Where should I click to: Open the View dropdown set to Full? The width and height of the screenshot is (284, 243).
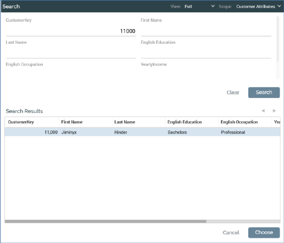point(199,7)
